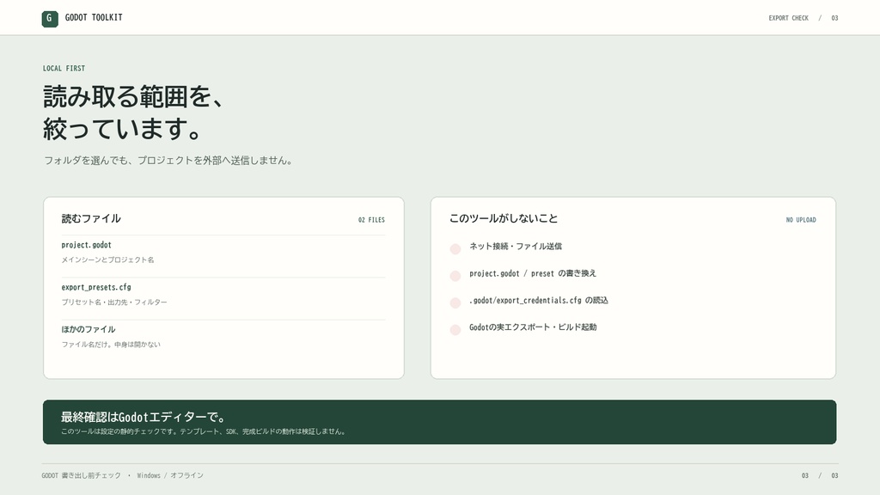Click the "NO UPLOAD" badge
Image resolution: width=880 pixels, height=495 pixels.
801,220
